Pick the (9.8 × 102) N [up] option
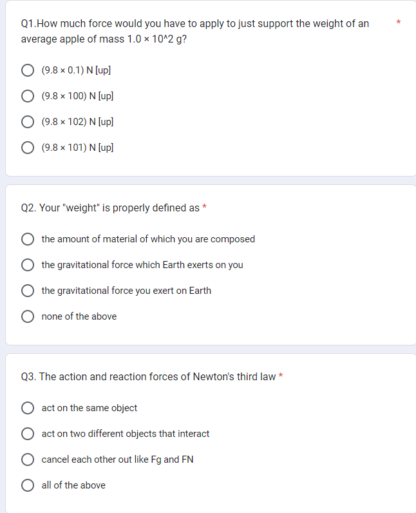The image size is (416, 513). coord(28,122)
